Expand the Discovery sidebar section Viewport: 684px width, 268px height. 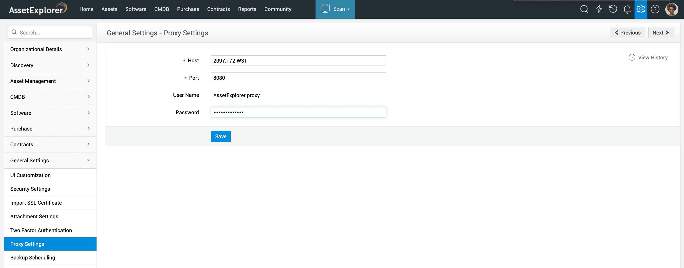click(50, 65)
